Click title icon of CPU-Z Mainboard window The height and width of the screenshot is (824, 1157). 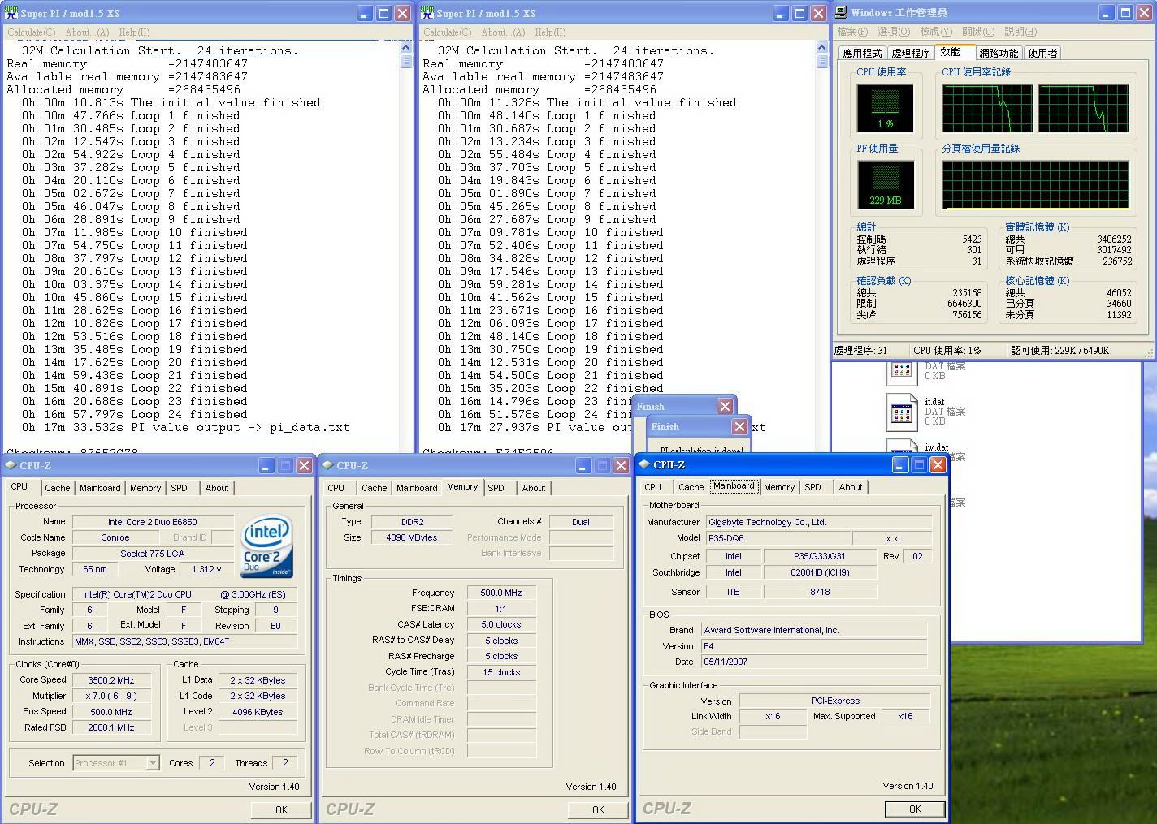pyautogui.click(x=645, y=464)
